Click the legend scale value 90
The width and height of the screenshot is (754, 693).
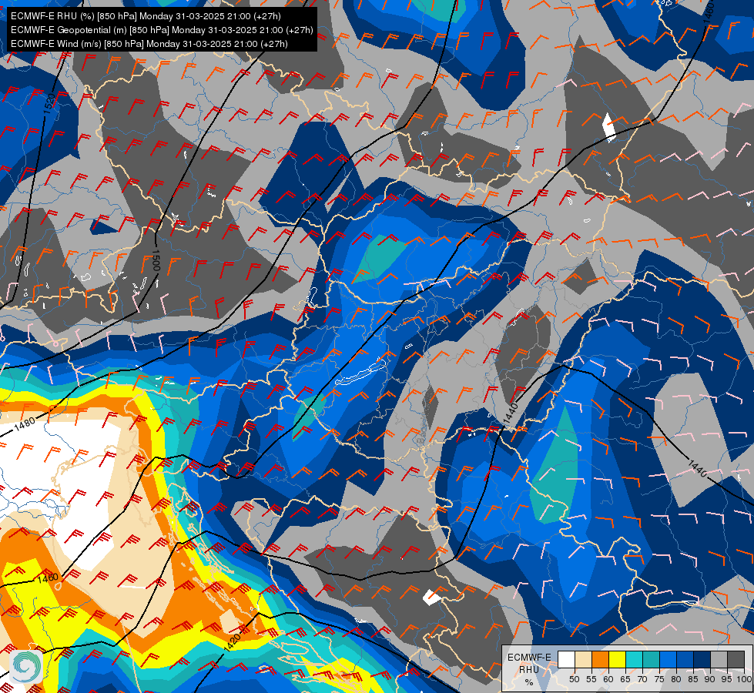(710, 679)
